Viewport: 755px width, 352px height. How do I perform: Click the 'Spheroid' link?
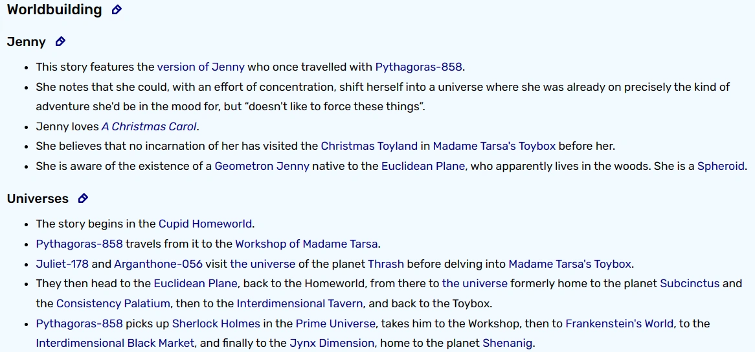721,166
